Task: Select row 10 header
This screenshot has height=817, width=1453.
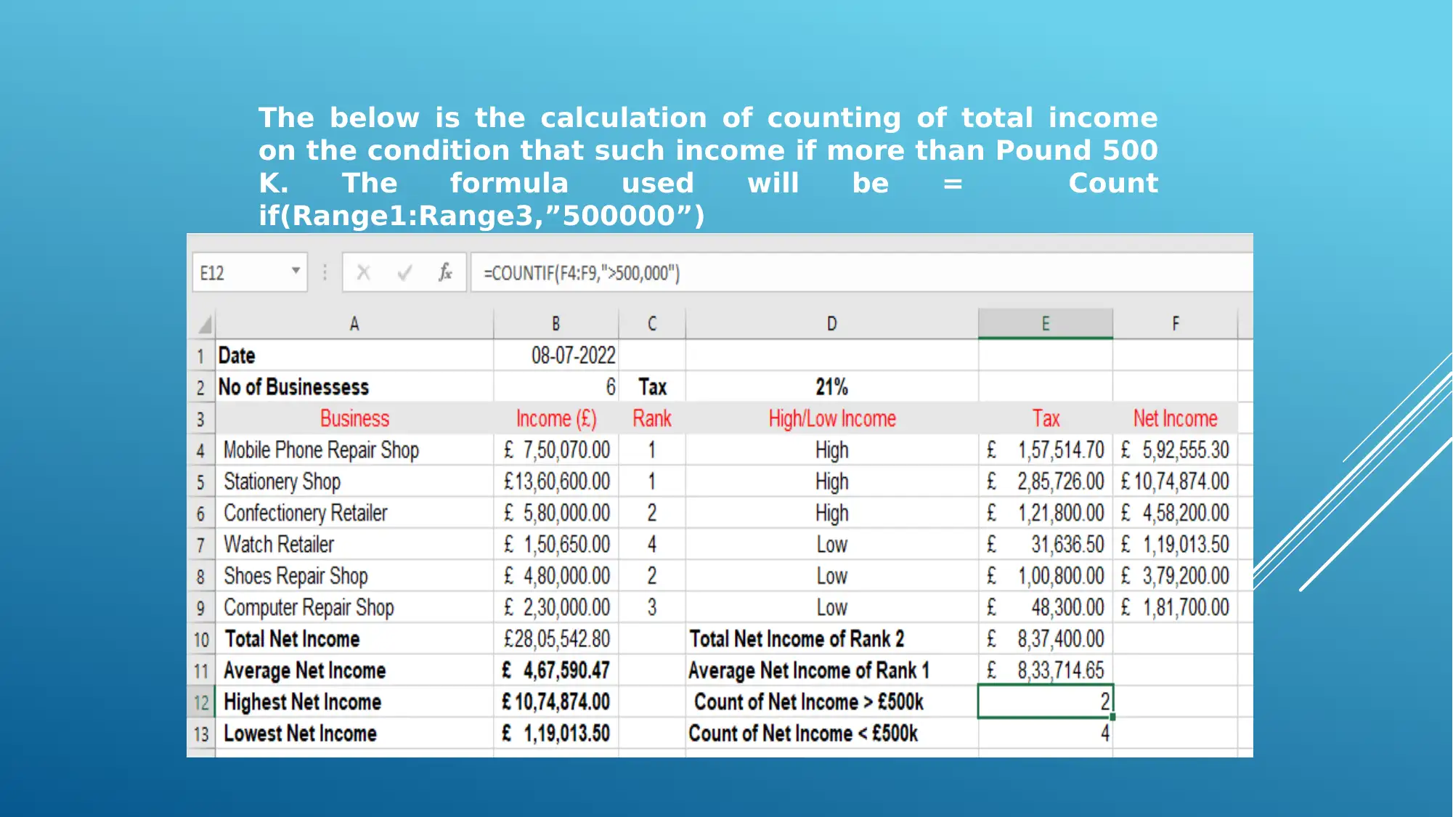Action: pos(201,640)
